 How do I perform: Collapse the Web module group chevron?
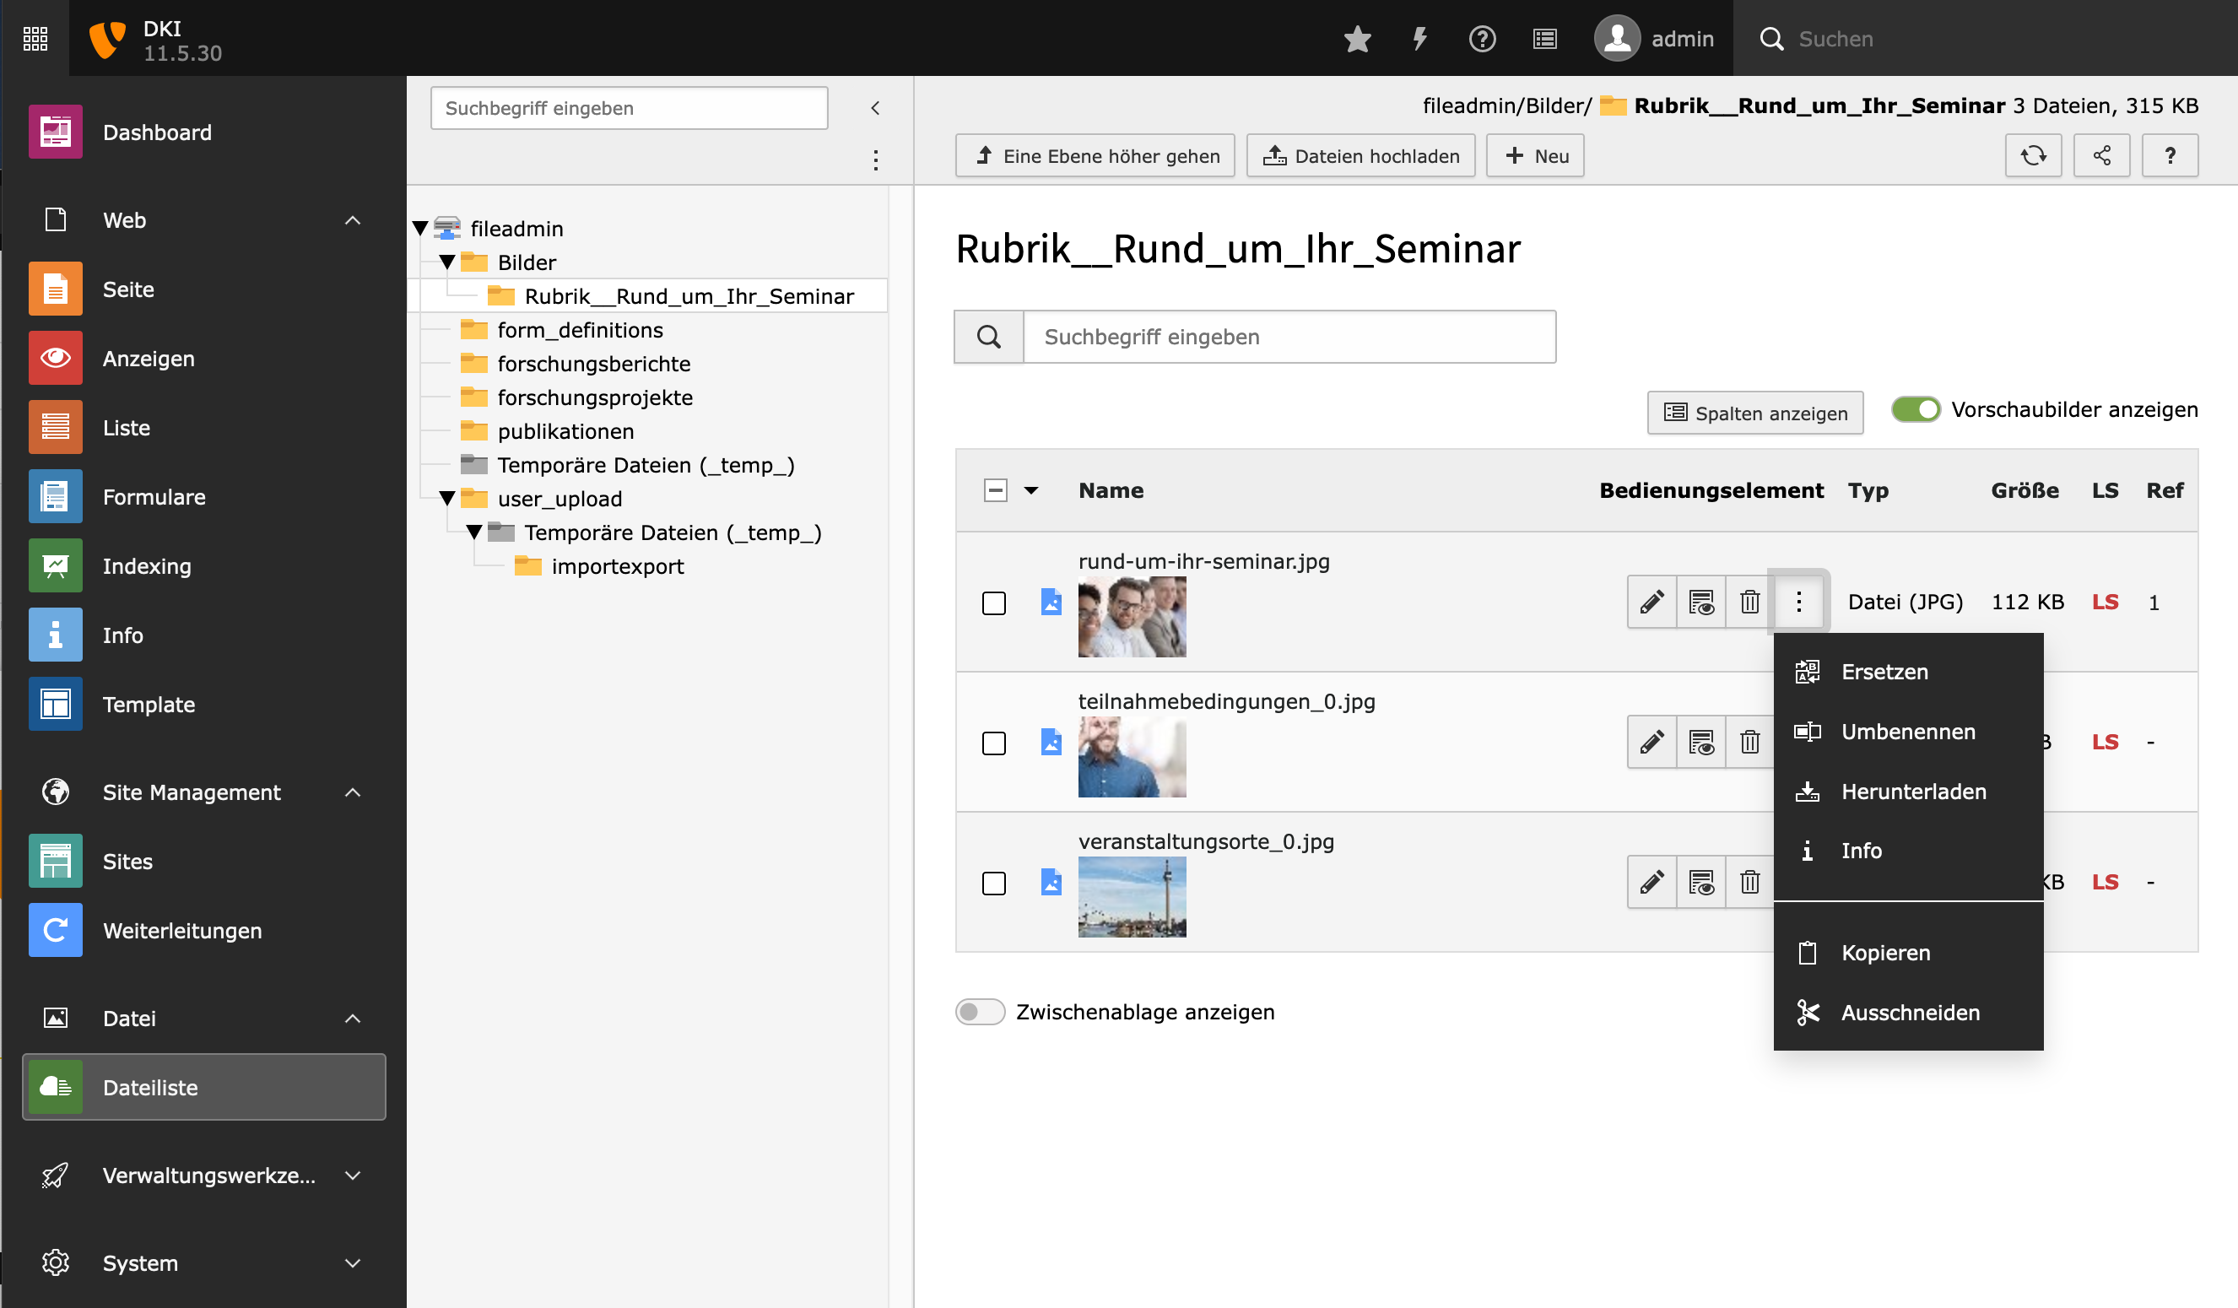pyautogui.click(x=353, y=220)
